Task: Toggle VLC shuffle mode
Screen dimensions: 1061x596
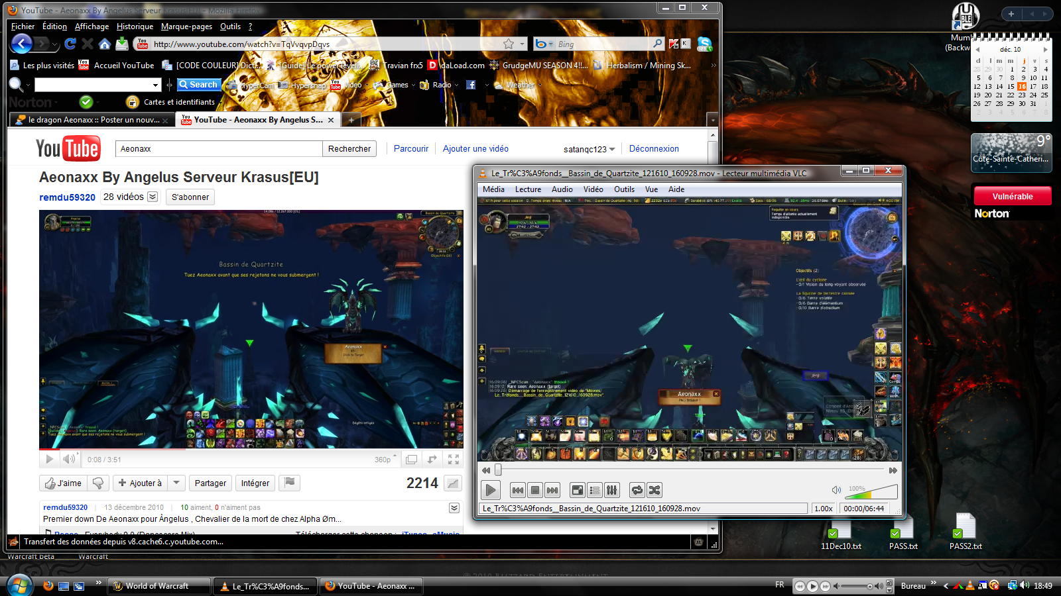Action: point(655,490)
